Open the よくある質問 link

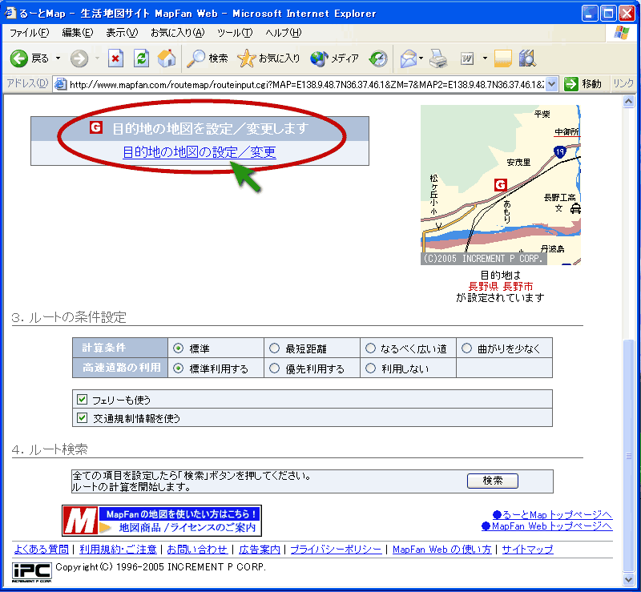pyautogui.click(x=42, y=550)
